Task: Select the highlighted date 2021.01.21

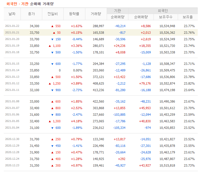Action: (12, 33)
